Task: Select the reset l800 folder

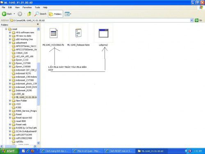Action: point(21,121)
